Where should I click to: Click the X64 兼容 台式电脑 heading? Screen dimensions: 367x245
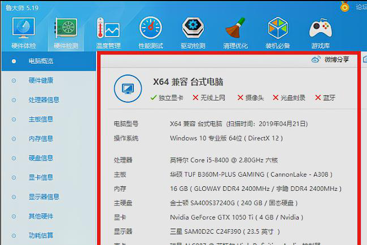(x=188, y=82)
